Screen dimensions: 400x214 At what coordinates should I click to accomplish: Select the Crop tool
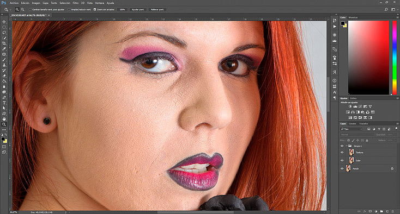[4, 43]
